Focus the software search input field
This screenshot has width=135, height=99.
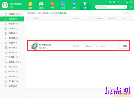coord(110,7)
